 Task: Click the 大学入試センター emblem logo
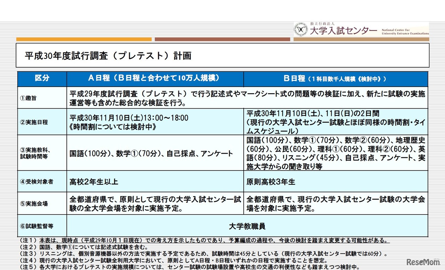pyautogui.click(x=301, y=29)
